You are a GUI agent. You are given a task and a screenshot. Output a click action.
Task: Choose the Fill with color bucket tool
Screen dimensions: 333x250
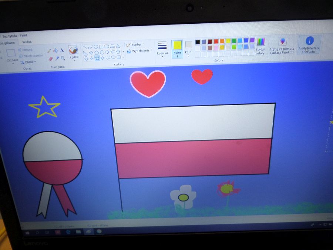[55, 51]
